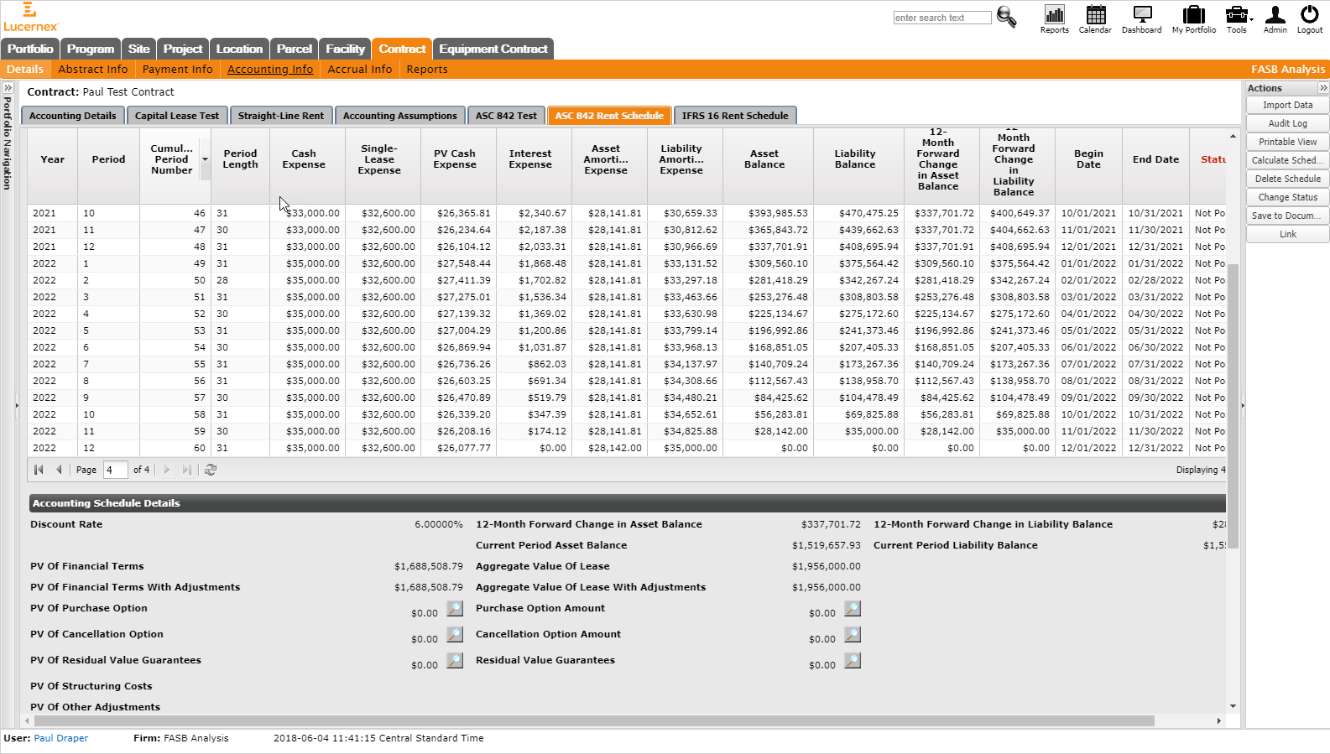Open the Capital Lease Test tab
The width and height of the screenshot is (1330, 754).
pos(177,116)
